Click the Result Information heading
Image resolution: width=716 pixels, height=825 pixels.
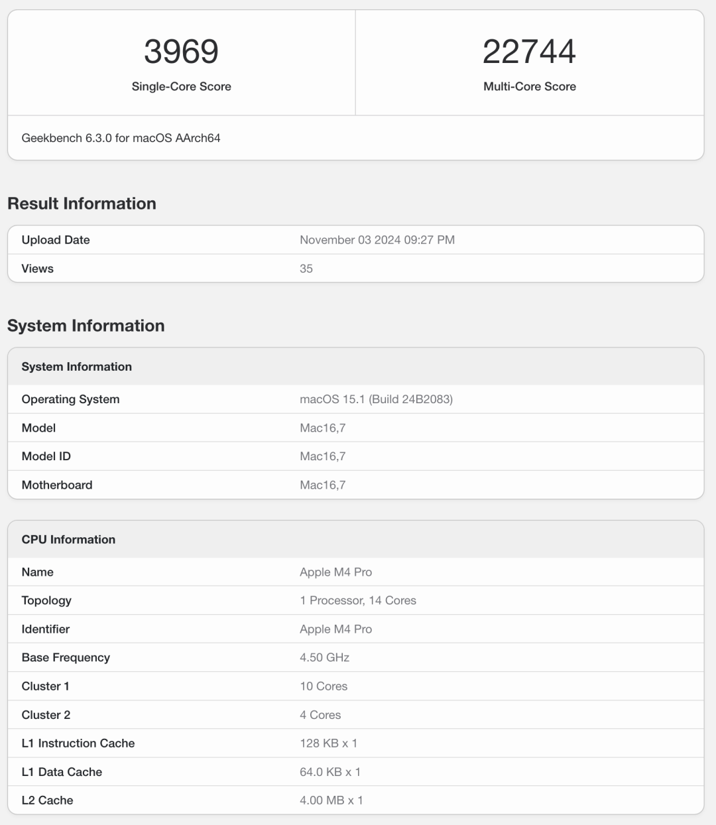(x=82, y=204)
